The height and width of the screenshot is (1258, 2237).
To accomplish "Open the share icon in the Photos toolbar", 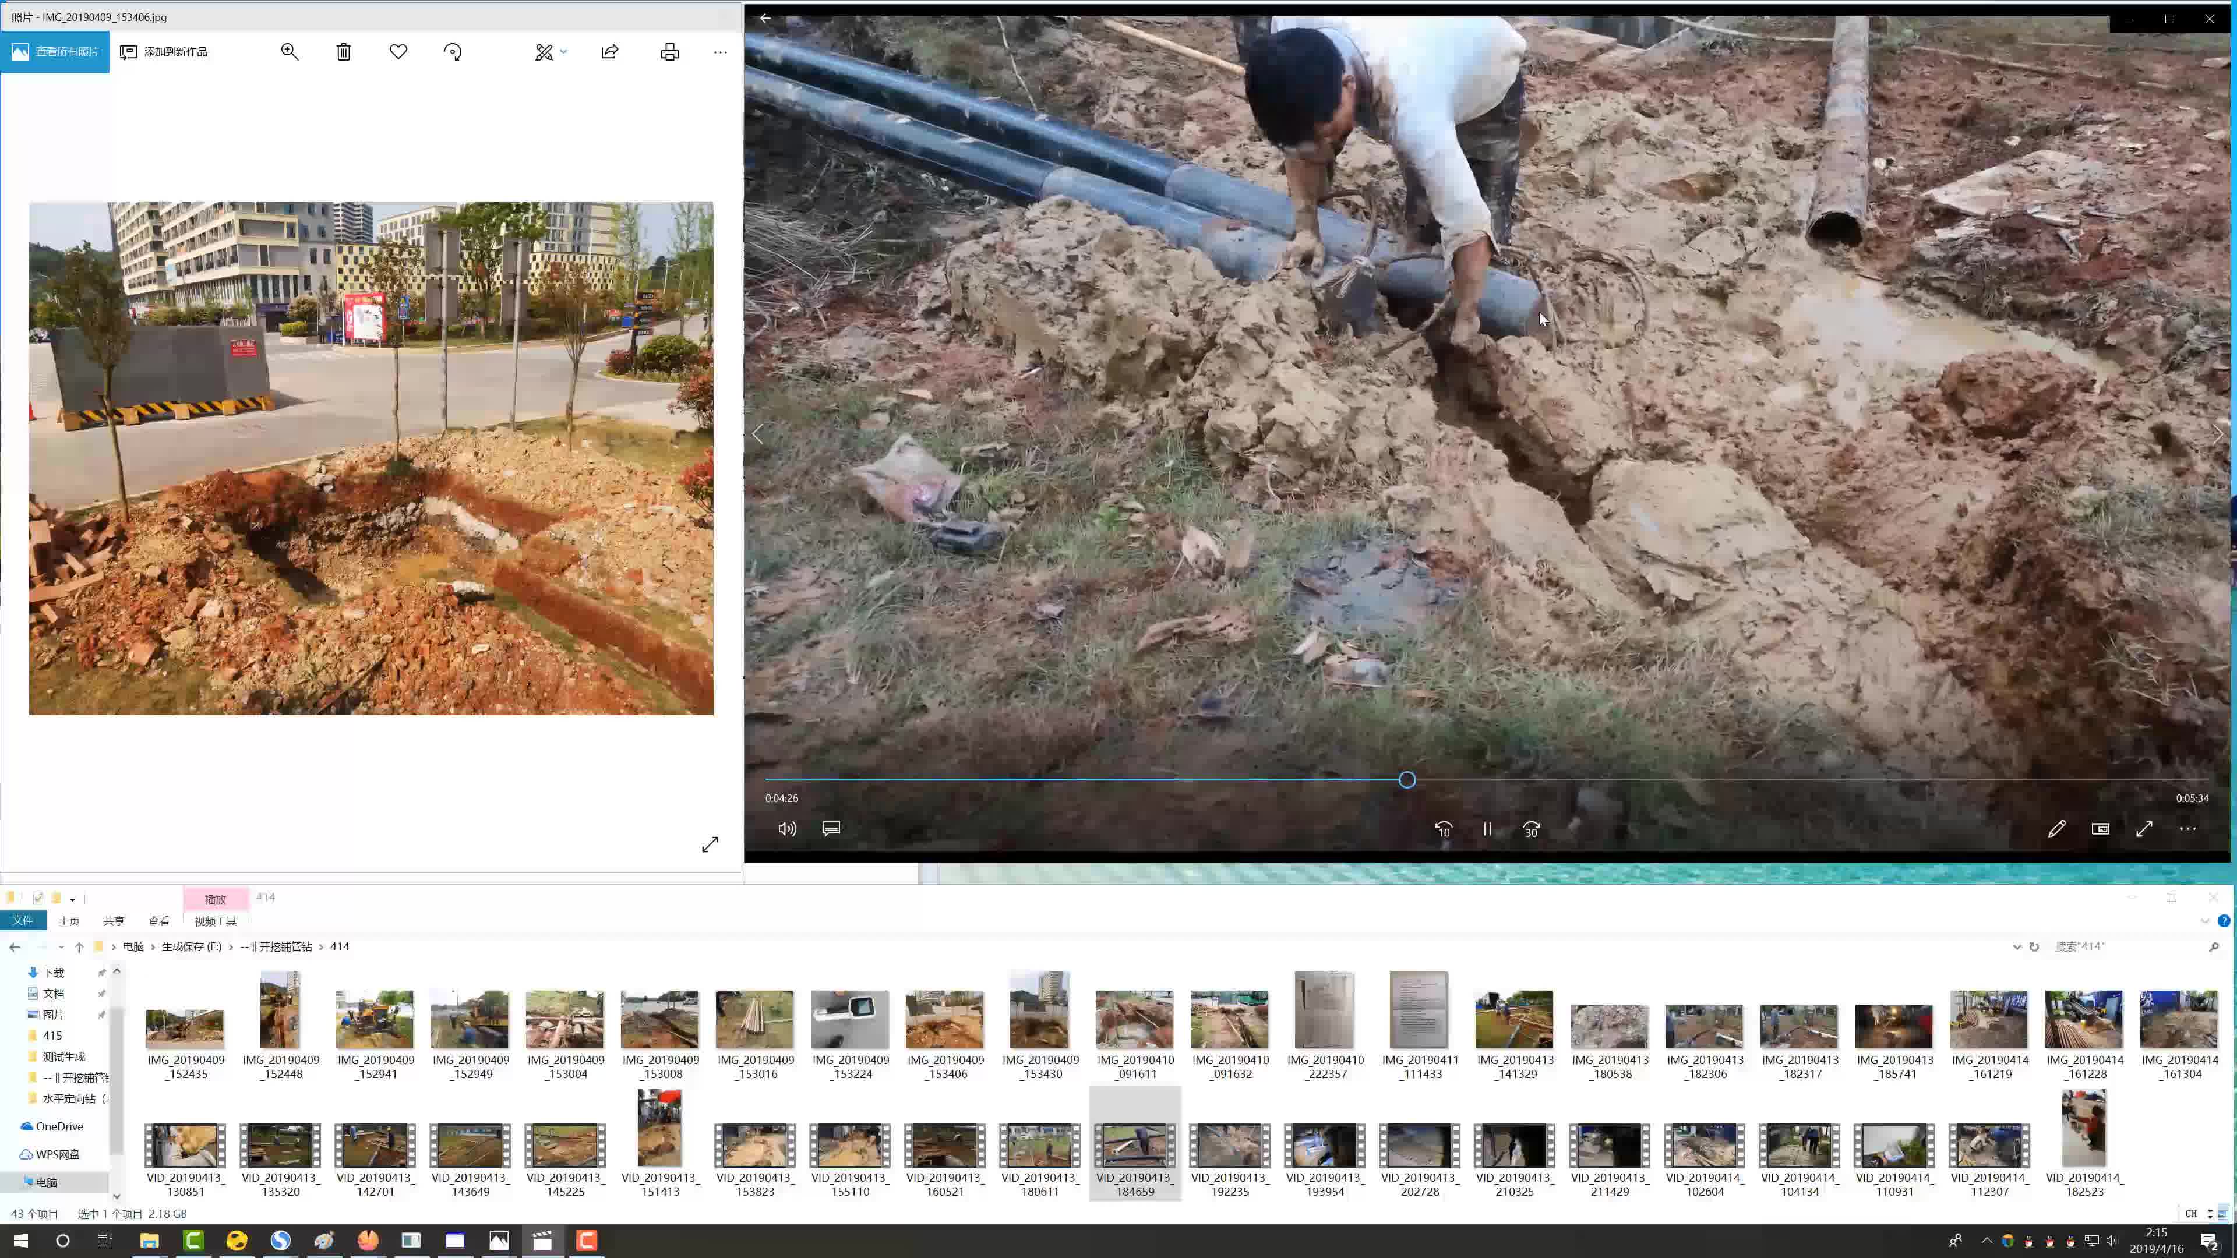I will click(609, 52).
